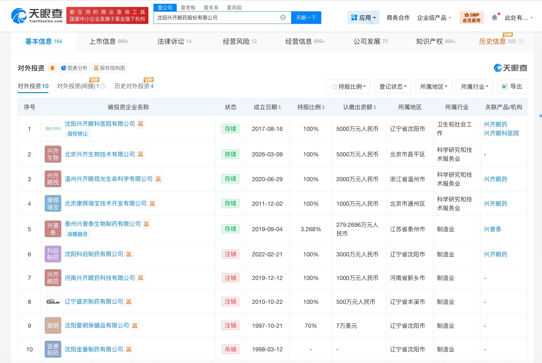Click the equity tree icon next to 沈阳兴齐眼科医院有限公司
This screenshot has width=542, height=363.
point(141,124)
